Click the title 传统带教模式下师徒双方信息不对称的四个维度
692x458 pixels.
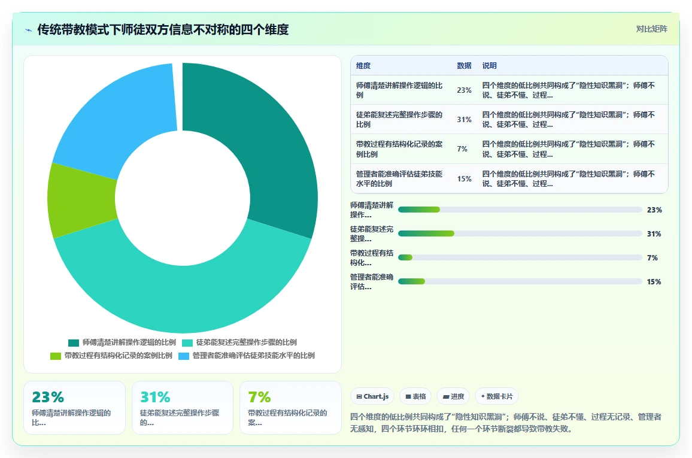coord(163,29)
